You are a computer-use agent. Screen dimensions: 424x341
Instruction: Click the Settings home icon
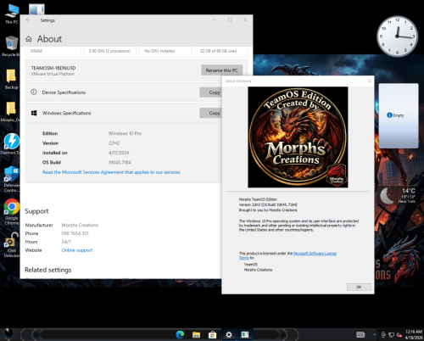click(29, 39)
